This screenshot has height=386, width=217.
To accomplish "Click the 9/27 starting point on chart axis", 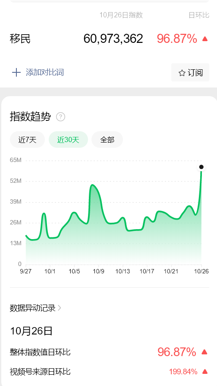I will (26, 271).
